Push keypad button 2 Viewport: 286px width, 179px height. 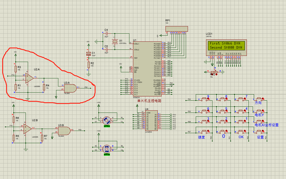tap(223, 121)
